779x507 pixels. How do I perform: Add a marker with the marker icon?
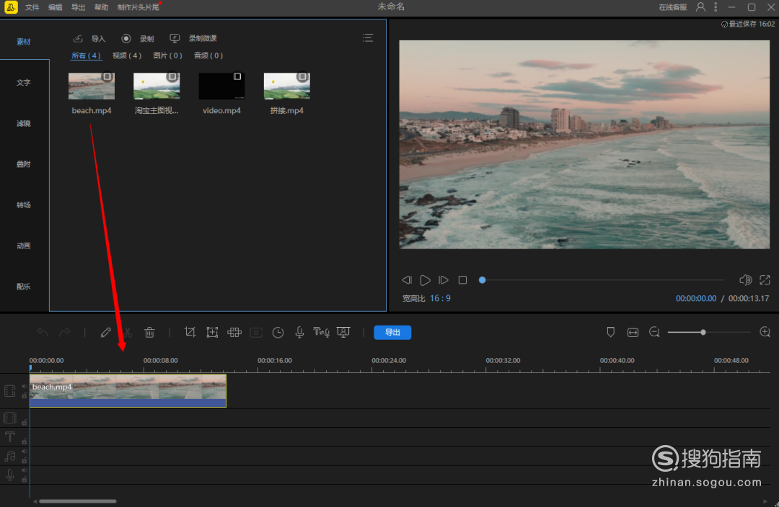click(x=611, y=332)
